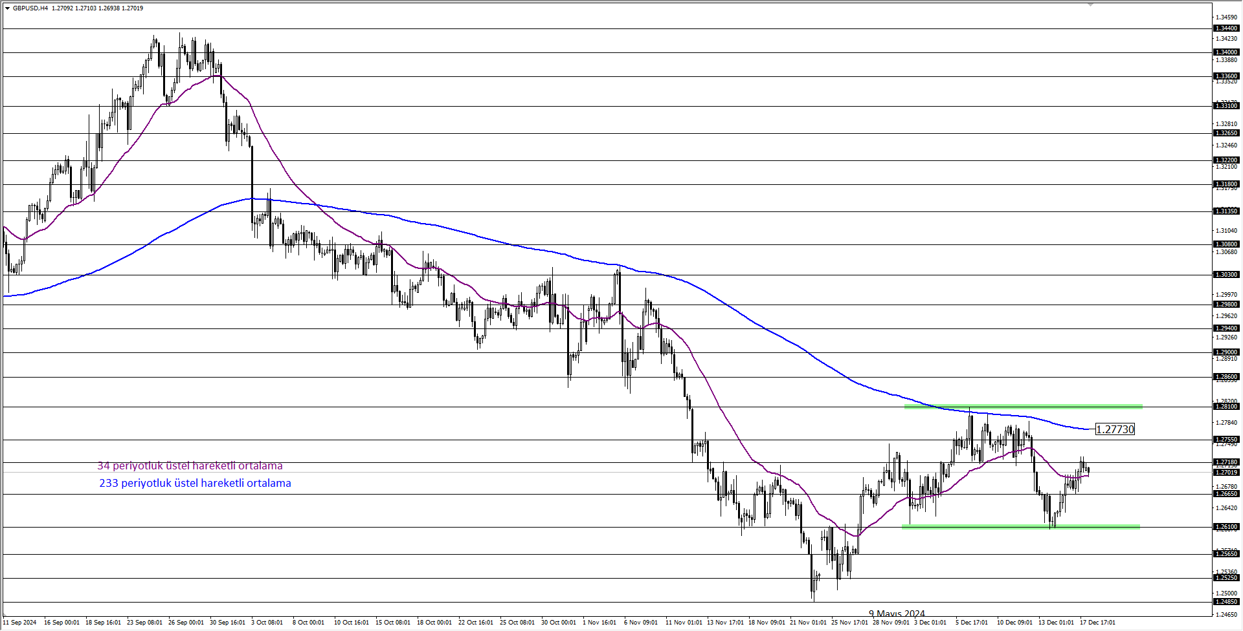Screen dimensions: 1243x631
Task: Select the '233 periyotluk üstel hareketli ortalama' label
Action: tap(195, 483)
